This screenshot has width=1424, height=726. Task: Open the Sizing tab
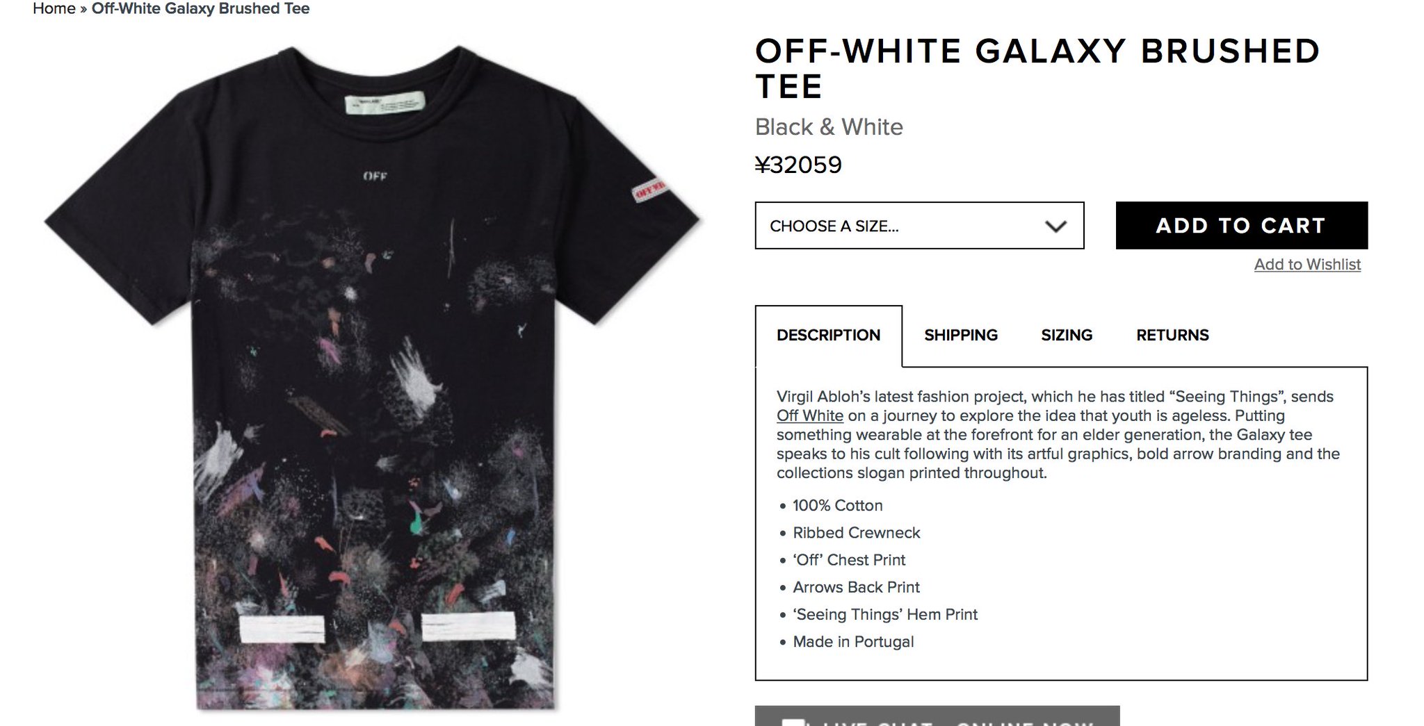1067,336
